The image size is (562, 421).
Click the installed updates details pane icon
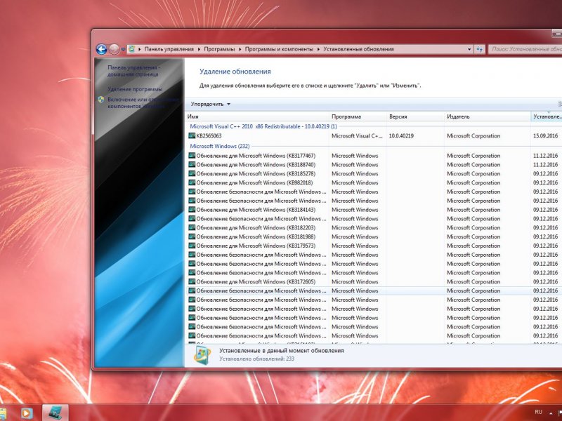[x=202, y=355]
